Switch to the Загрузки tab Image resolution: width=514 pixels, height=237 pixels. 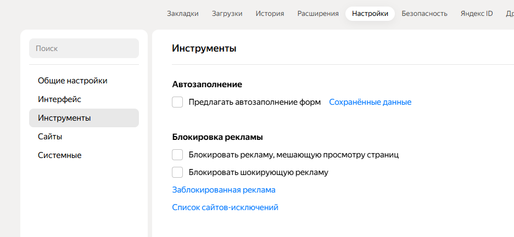click(227, 13)
